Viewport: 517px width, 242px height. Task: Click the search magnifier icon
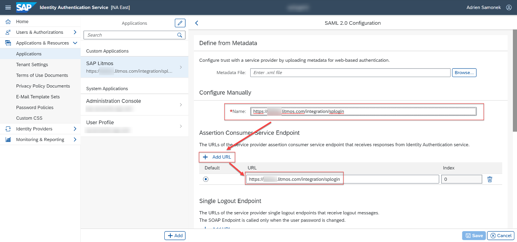[180, 35]
